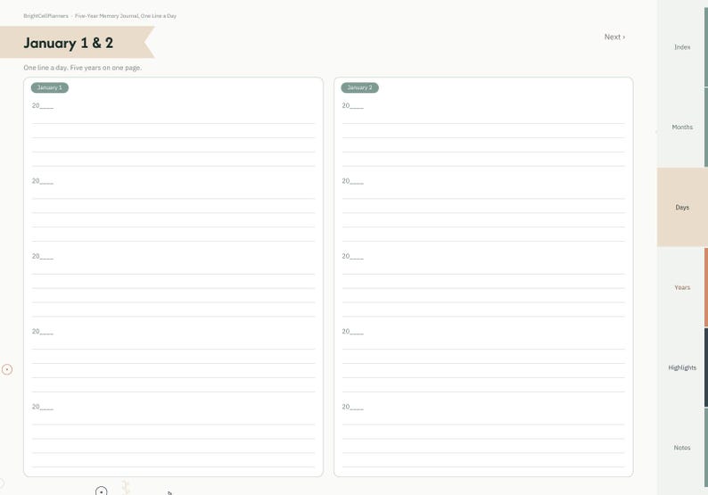The height and width of the screenshot is (495, 708).
Task: Go to the next page with Next ›
Action: (x=614, y=37)
